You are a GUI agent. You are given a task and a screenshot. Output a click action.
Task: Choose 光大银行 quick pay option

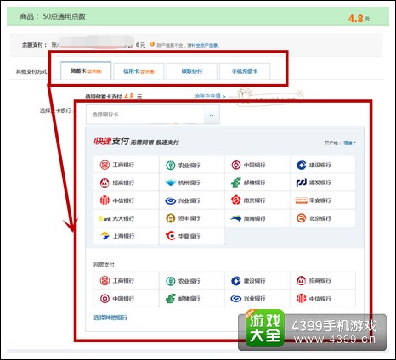coord(126,218)
